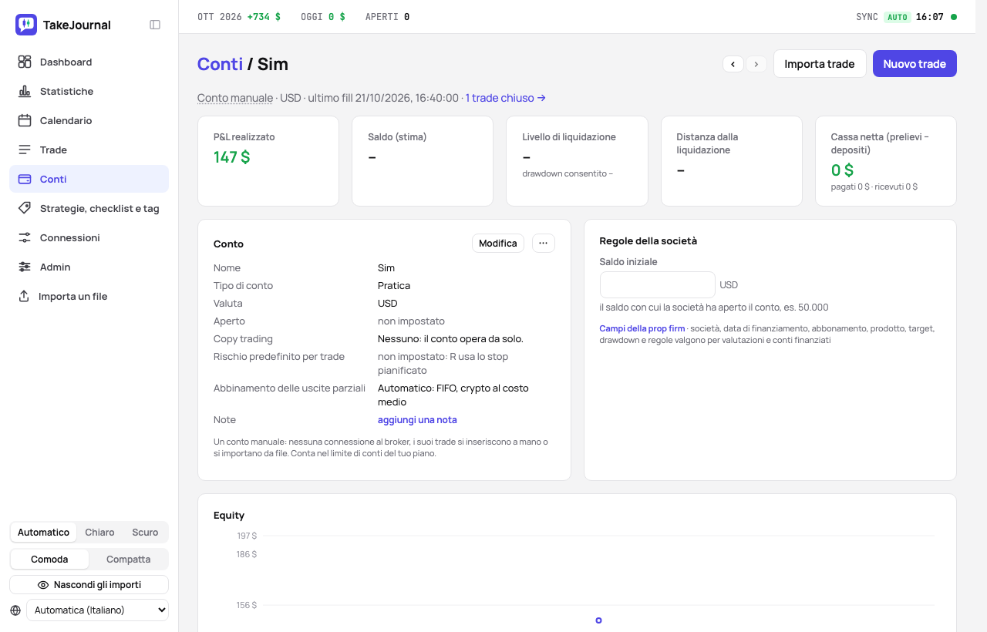Click the P&L realizzato 147 $ value
The height and width of the screenshot is (632, 987).
click(x=232, y=157)
